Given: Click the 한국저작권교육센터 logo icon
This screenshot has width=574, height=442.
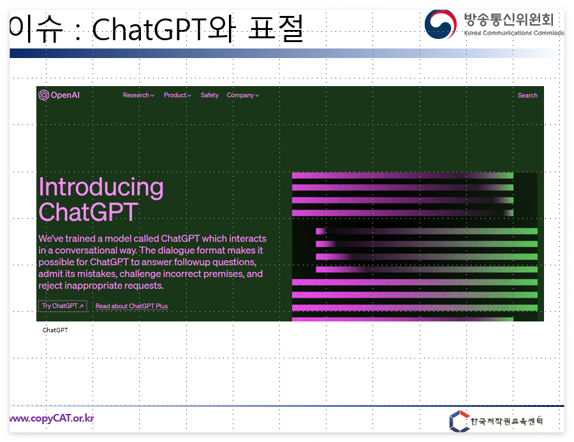Looking at the screenshot, I should pos(459,421).
